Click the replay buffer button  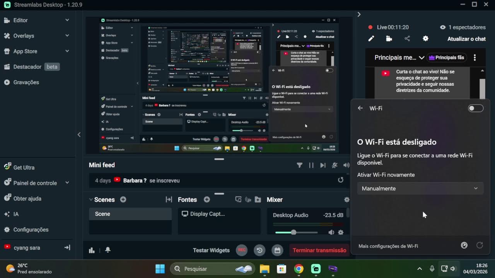259,250
